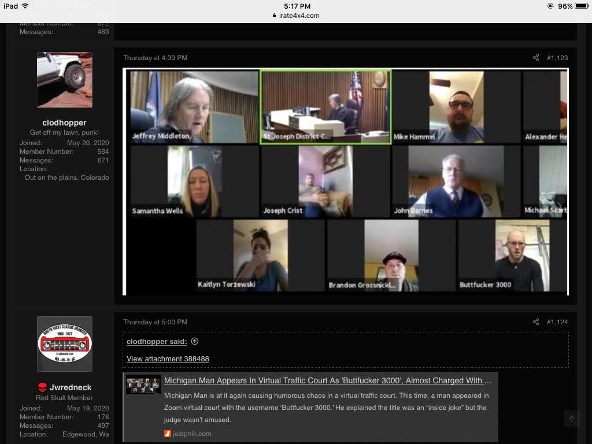The height and width of the screenshot is (444, 592).
Task: Open Jwredneck's profile username
Action: point(71,387)
